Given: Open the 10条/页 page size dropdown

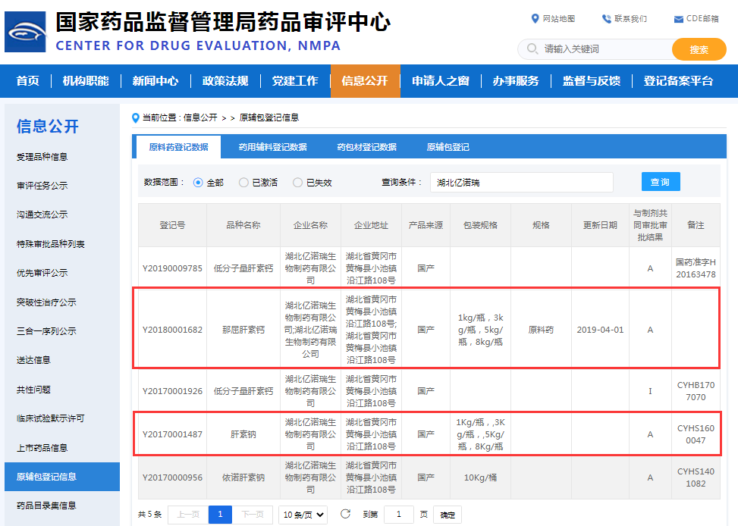Looking at the screenshot, I should coord(303,515).
